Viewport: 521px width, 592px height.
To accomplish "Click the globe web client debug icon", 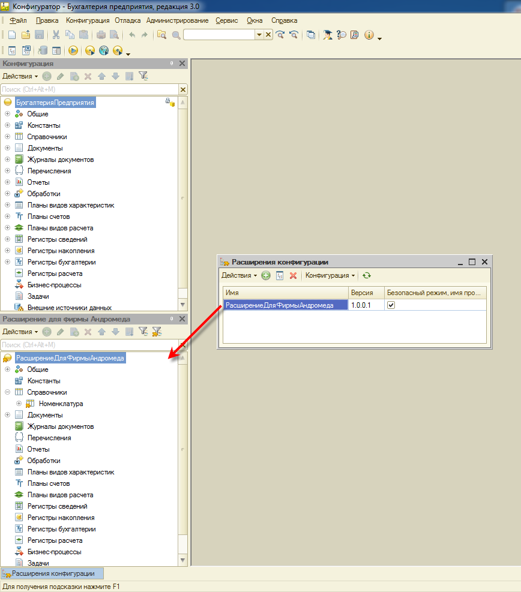I will (104, 50).
